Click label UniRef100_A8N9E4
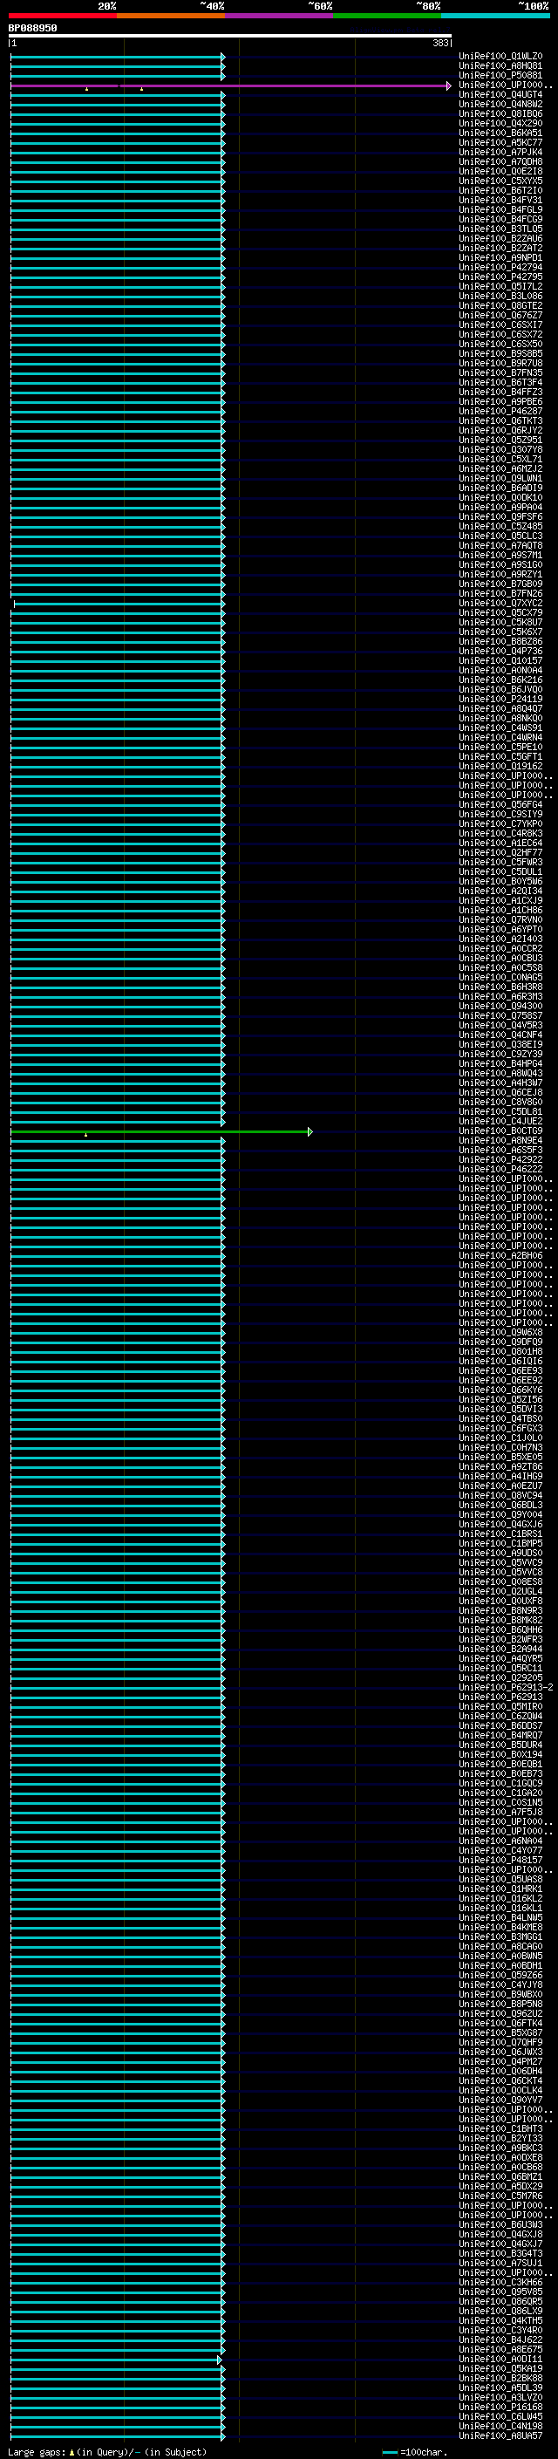 point(500,1141)
